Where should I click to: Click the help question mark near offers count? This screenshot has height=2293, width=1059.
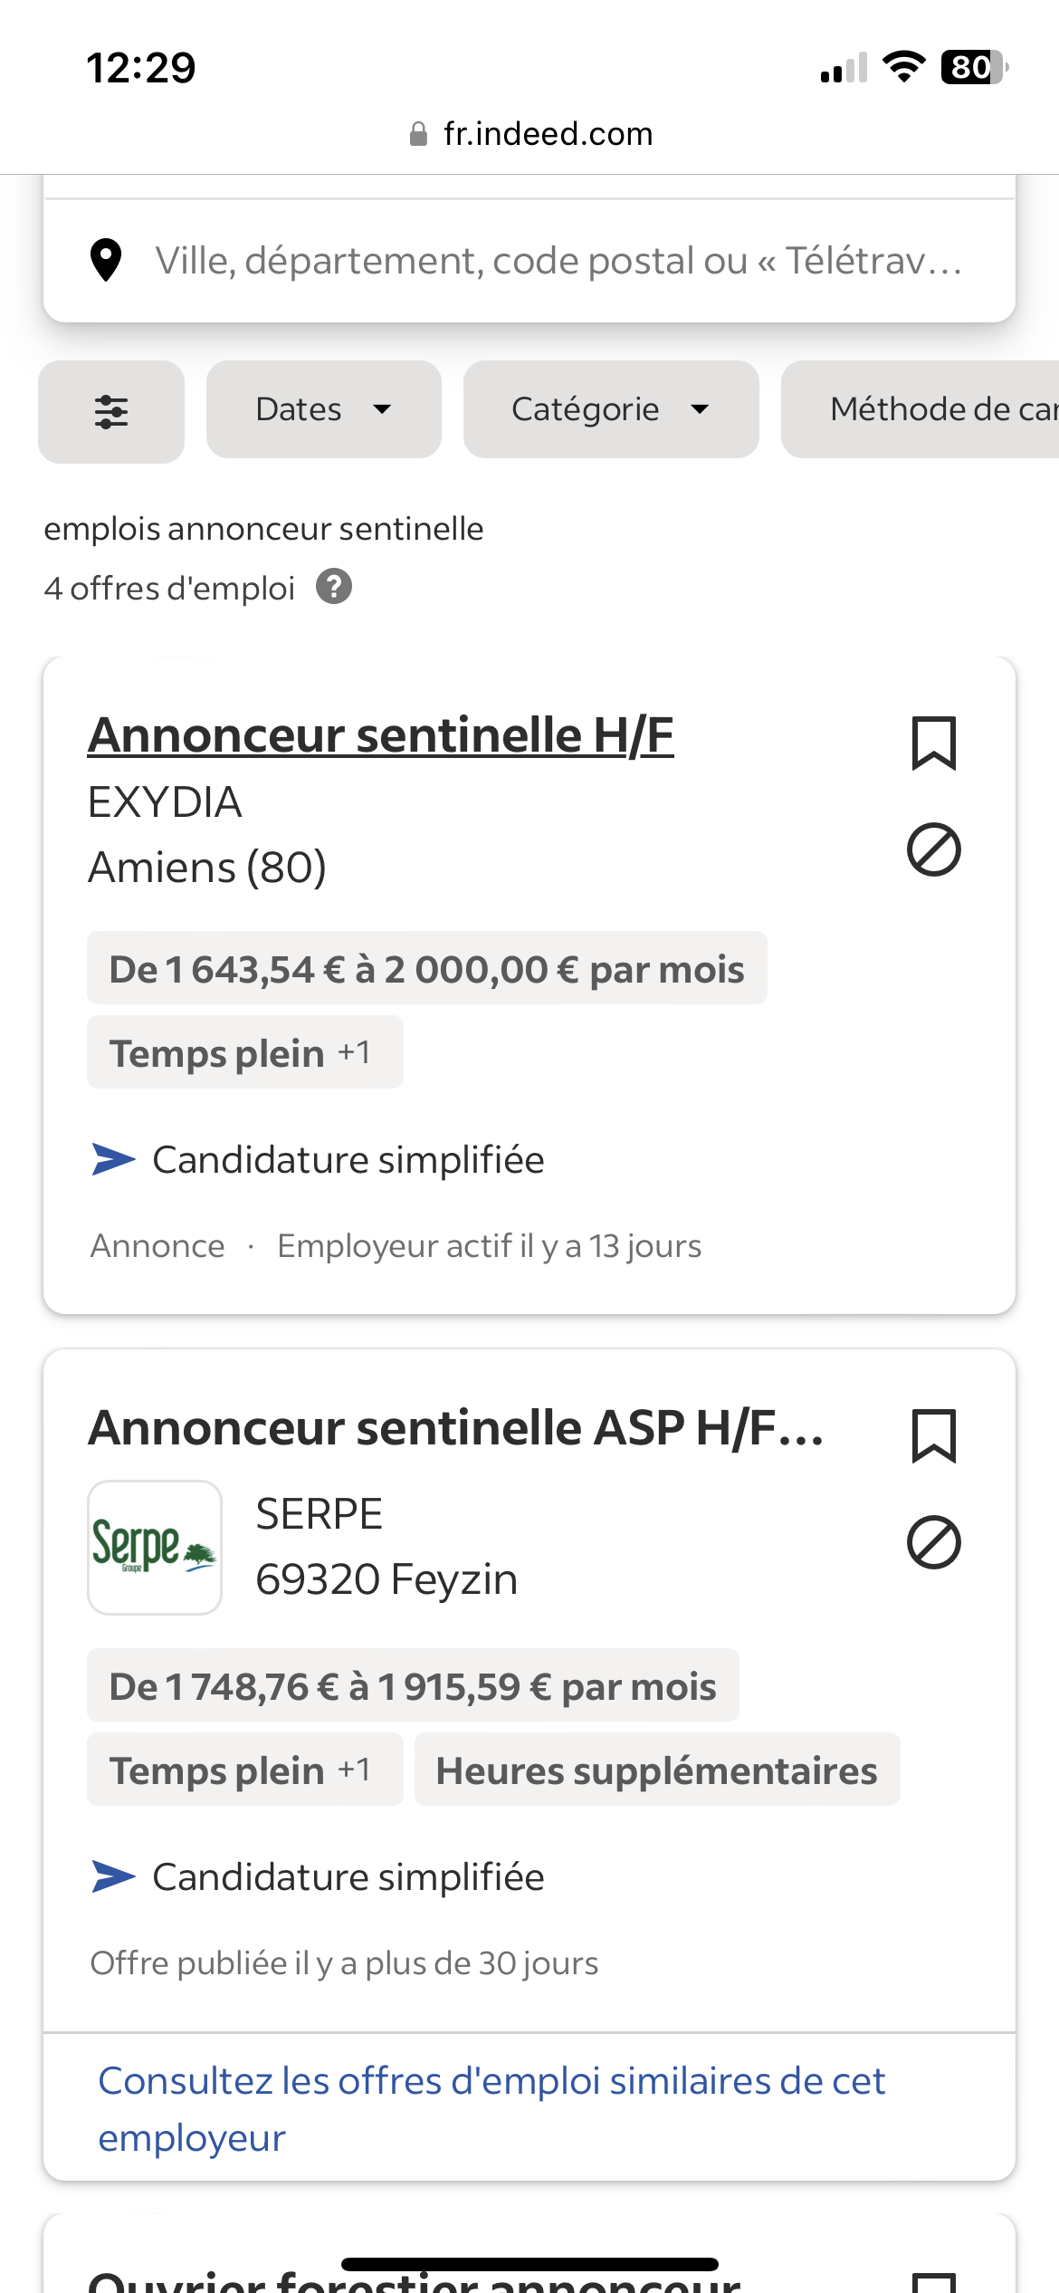pos(333,587)
